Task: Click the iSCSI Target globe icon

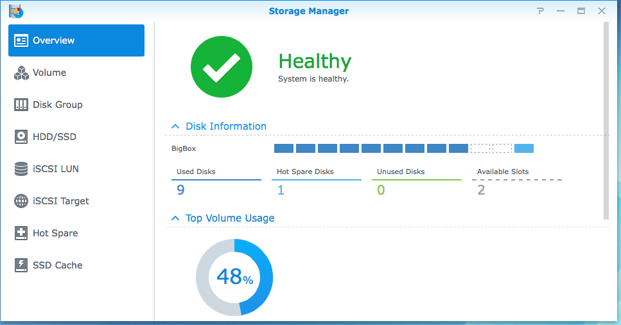Action: tap(21, 201)
